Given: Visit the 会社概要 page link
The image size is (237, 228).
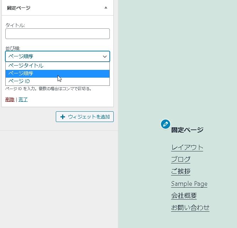Looking at the screenshot, I should point(184,196).
